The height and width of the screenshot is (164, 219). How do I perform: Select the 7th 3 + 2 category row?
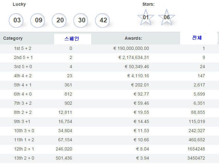tap(109, 103)
